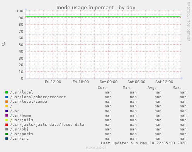Click the "Sat 06:00" time axis label
Screen dimensions: 192x152
click(x=136, y=82)
